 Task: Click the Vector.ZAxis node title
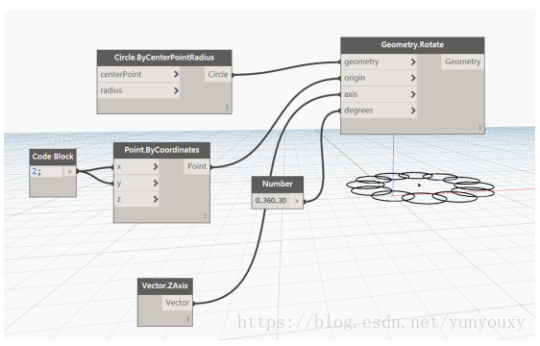click(x=165, y=286)
